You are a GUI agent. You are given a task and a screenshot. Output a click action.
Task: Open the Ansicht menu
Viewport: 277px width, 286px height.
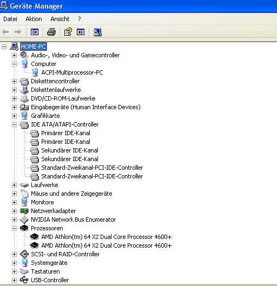60,19
